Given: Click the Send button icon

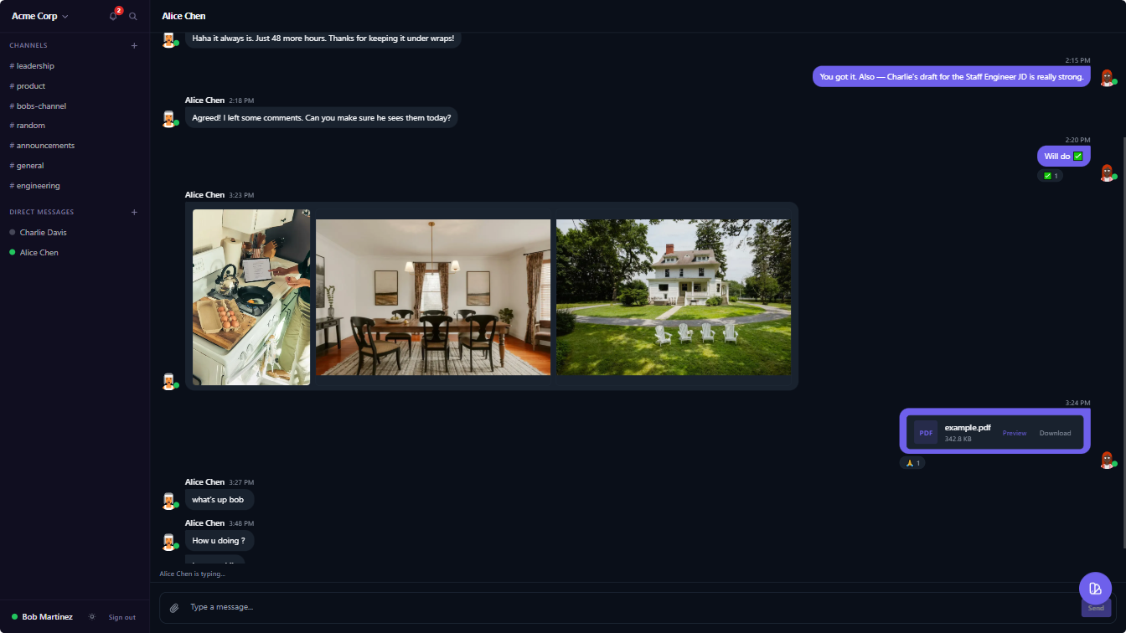Looking at the screenshot, I should coord(1095,589).
